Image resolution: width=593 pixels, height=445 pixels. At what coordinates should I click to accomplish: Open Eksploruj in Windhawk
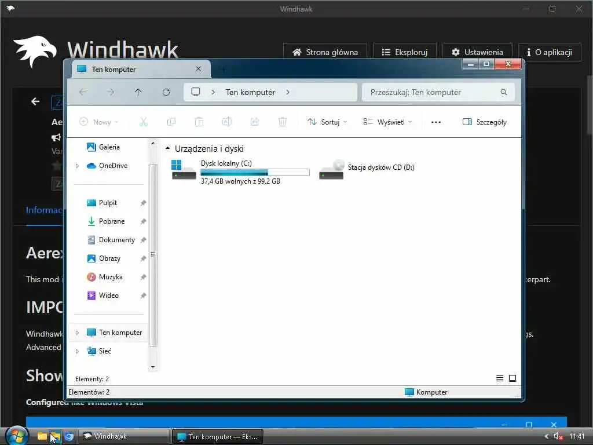405,52
